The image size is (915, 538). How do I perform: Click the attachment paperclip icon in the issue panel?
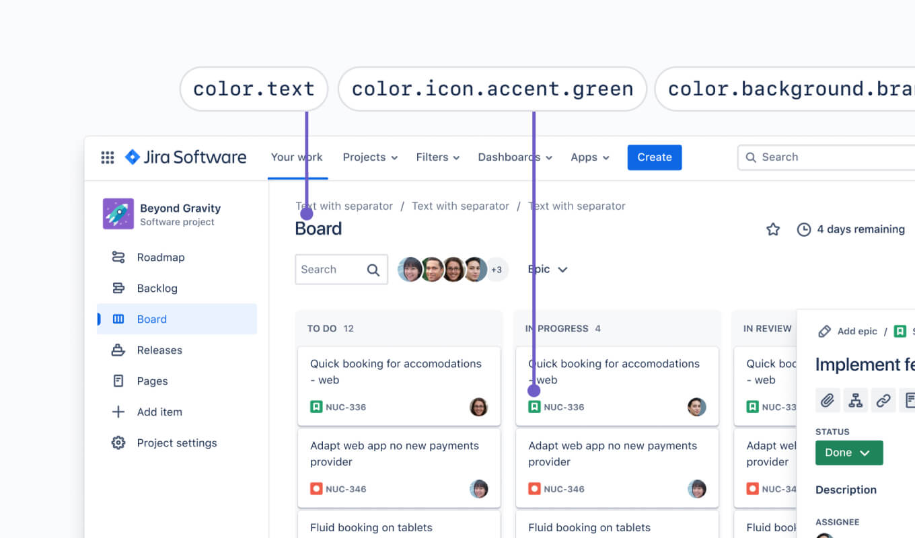pos(828,400)
